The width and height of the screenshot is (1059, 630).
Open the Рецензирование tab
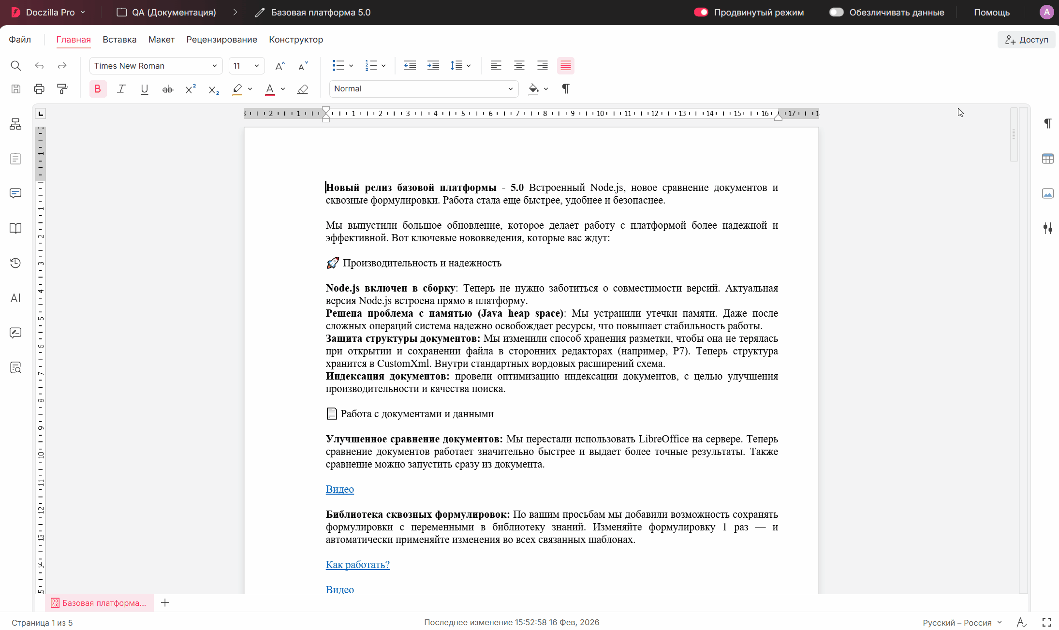[x=221, y=40]
